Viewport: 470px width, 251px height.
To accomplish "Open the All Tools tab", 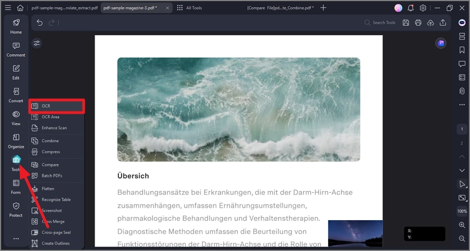I will tap(189, 8).
